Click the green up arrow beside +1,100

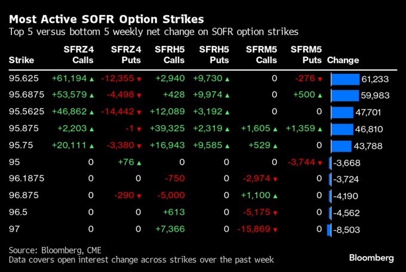click(x=275, y=196)
